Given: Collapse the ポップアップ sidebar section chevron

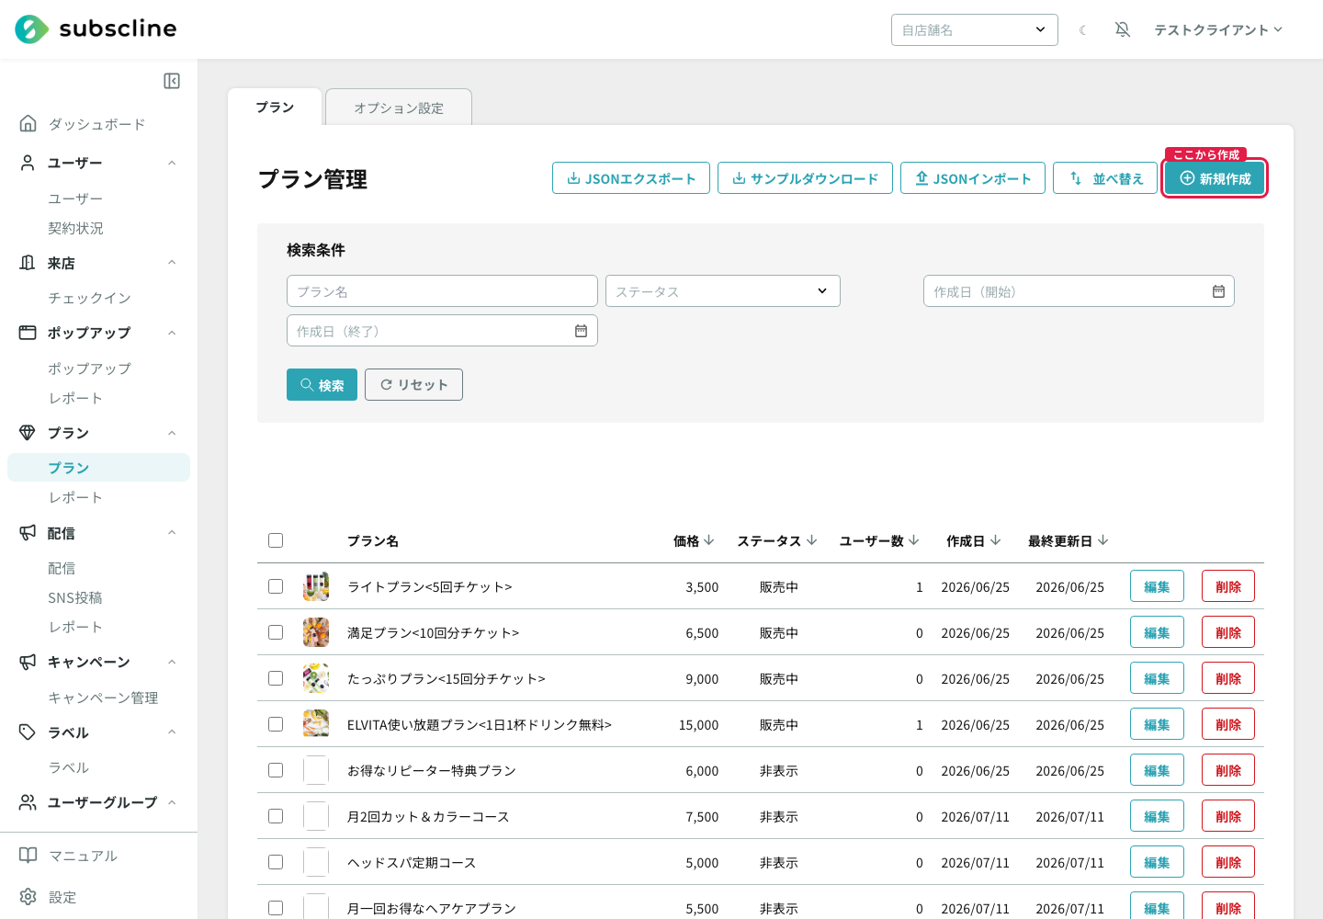Looking at the screenshot, I should [x=172, y=333].
